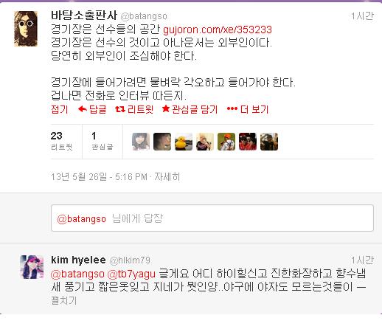
Task: Click the favorite star icon
Action: tap(166, 108)
